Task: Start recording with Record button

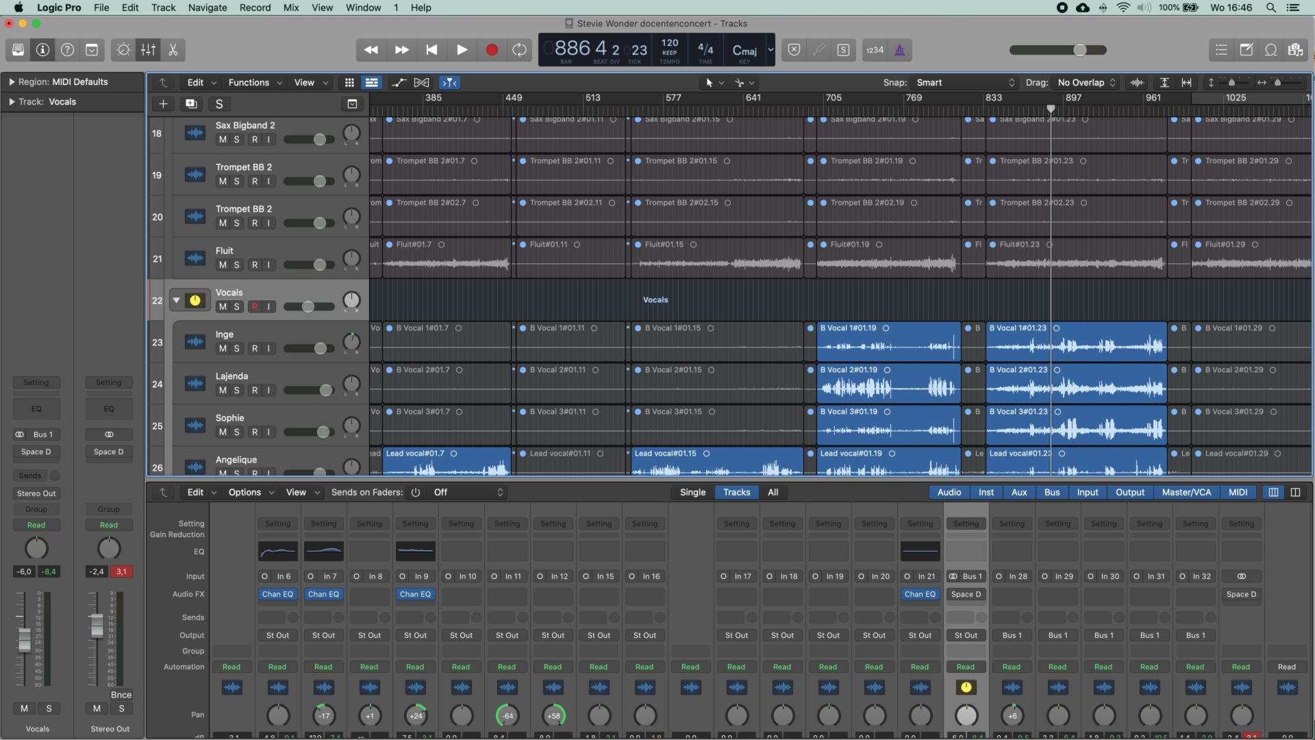Action: pos(492,50)
